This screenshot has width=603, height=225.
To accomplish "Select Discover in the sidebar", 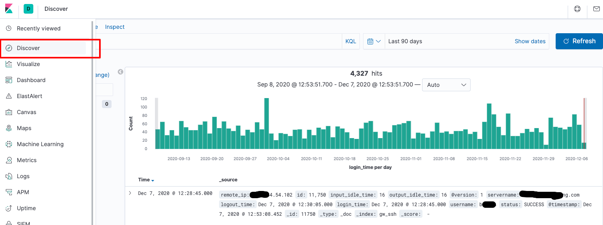I will pyautogui.click(x=28, y=48).
